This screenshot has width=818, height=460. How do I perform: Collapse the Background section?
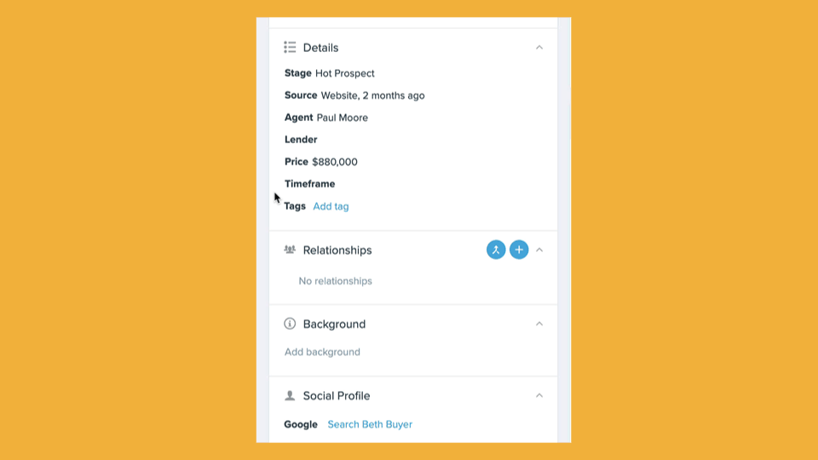pos(539,324)
